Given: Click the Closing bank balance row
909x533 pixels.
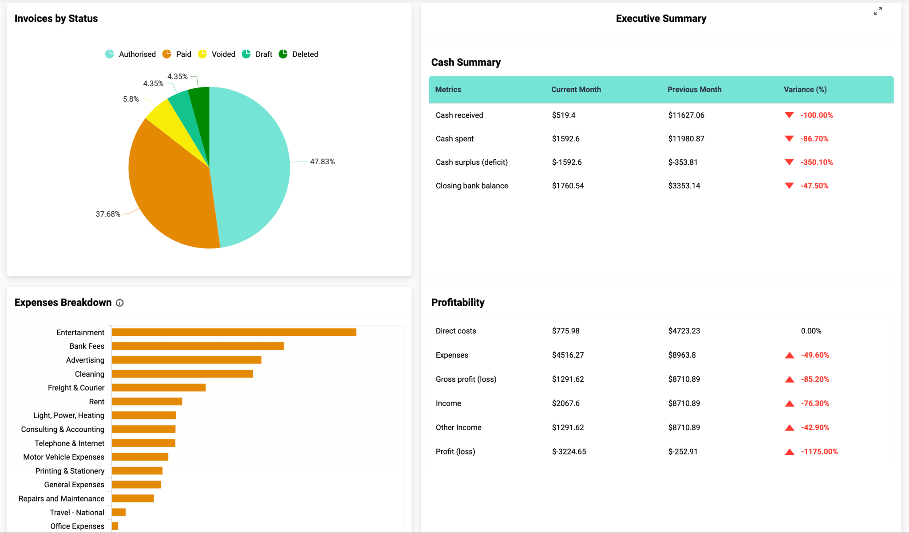Looking at the screenshot, I should pos(471,186).
